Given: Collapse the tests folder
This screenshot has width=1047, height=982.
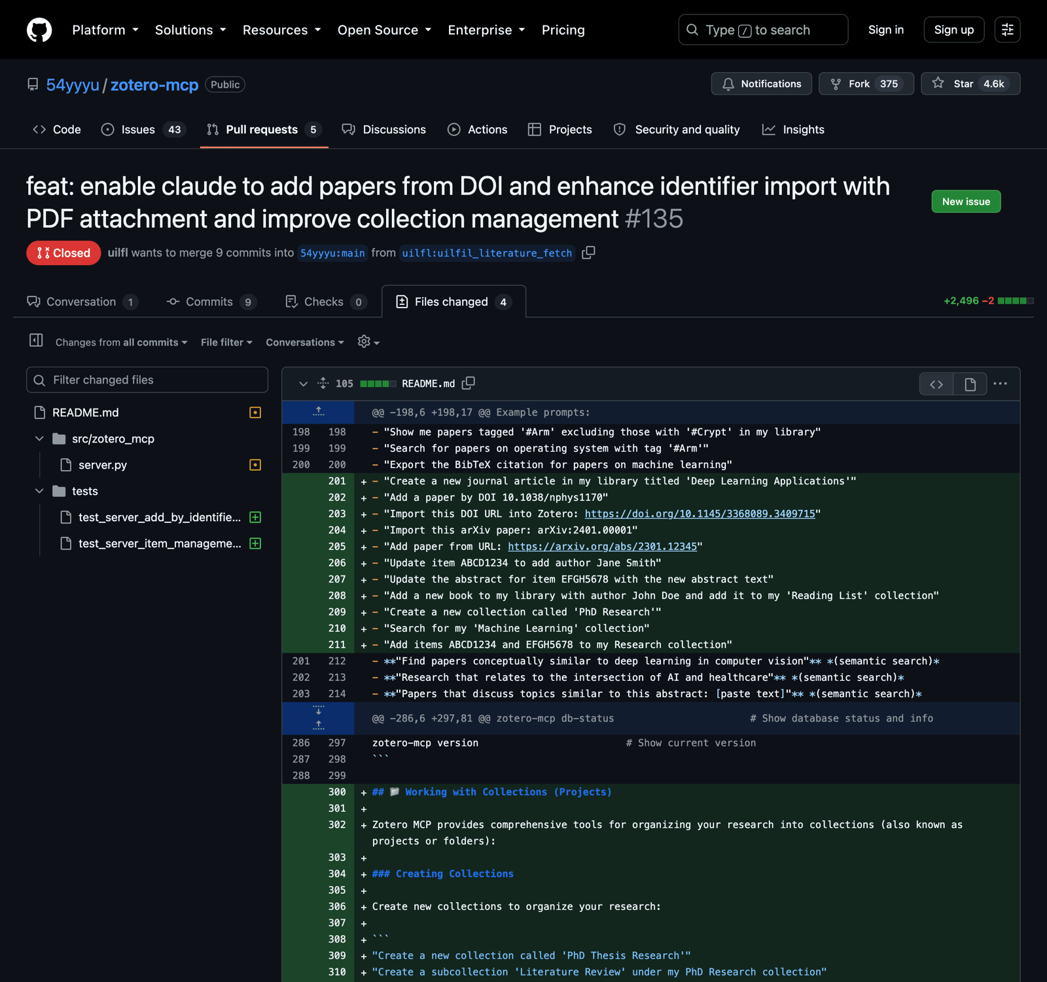Looking at the screenshot, I should tap(39, 491).
